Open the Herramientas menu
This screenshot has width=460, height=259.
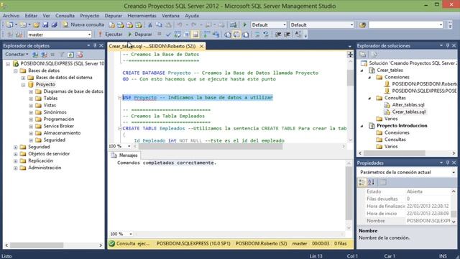[142, 16]
